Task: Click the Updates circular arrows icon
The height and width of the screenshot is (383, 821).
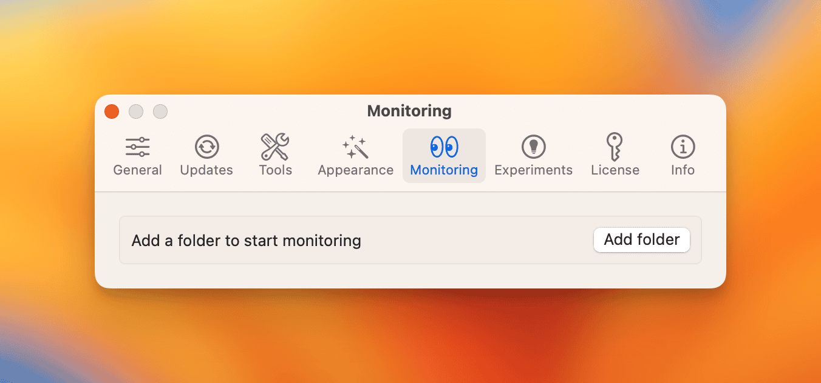Action: (x=206, y=147)
